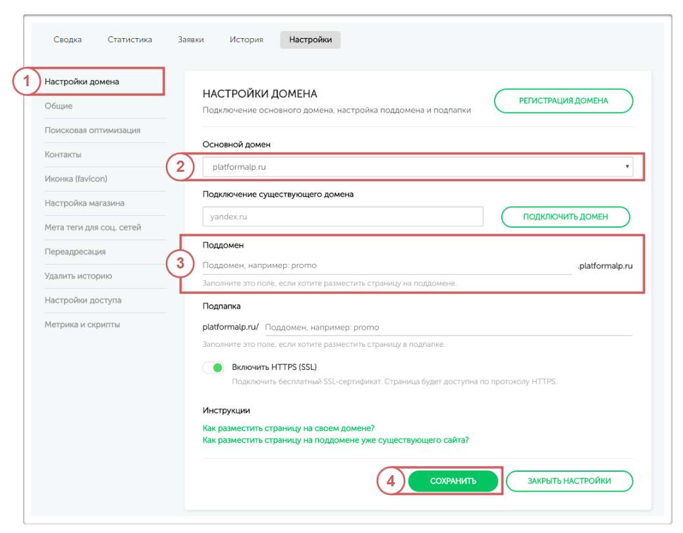Select Метрика и скрипты in sidebar
Viewport: 683px width, 533px height.
82,324
